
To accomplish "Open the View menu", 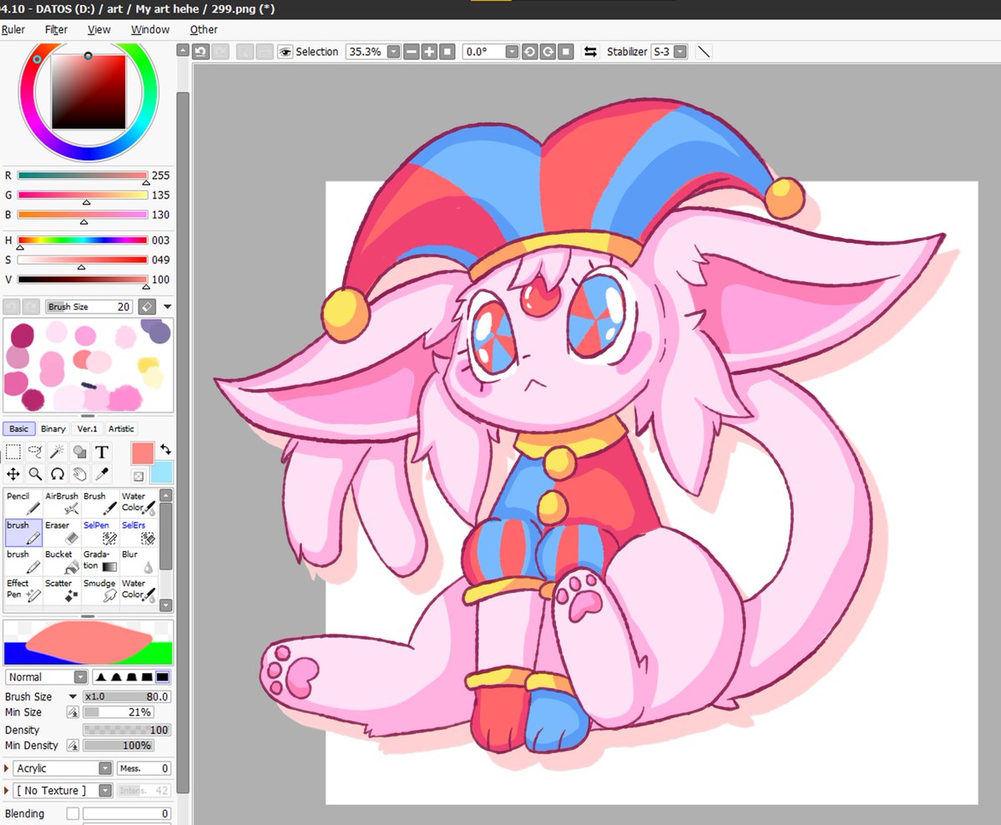I will click(x=99, y=29).
